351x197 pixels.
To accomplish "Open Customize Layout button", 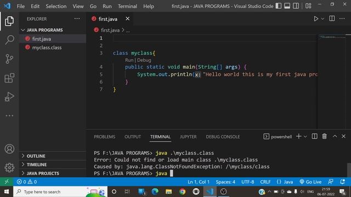I will tap(308, 6).
